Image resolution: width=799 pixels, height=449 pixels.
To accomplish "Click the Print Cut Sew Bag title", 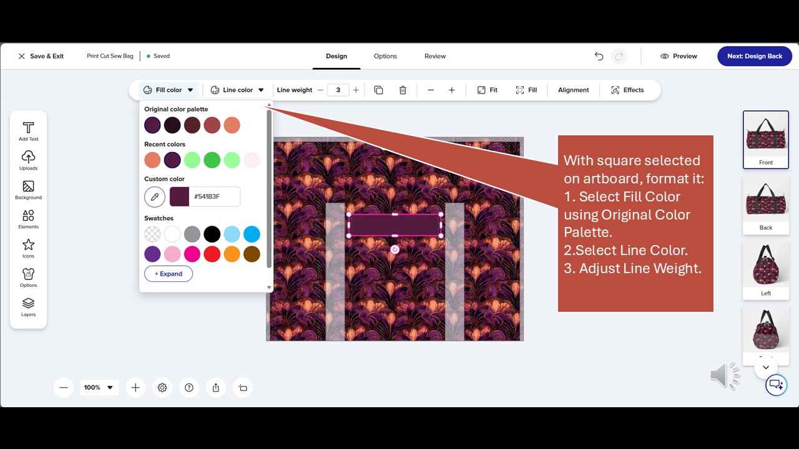I will pos(110,56).
